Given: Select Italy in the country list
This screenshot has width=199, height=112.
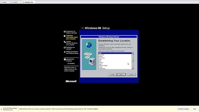Looking at the screenshot, I should pos(115,61).
